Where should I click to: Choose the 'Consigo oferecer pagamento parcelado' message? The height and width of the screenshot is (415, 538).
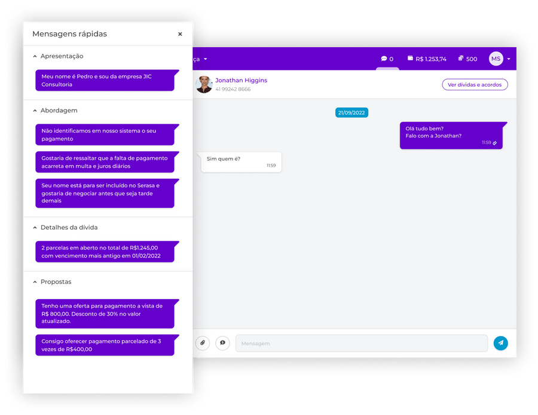coord(105,345)
